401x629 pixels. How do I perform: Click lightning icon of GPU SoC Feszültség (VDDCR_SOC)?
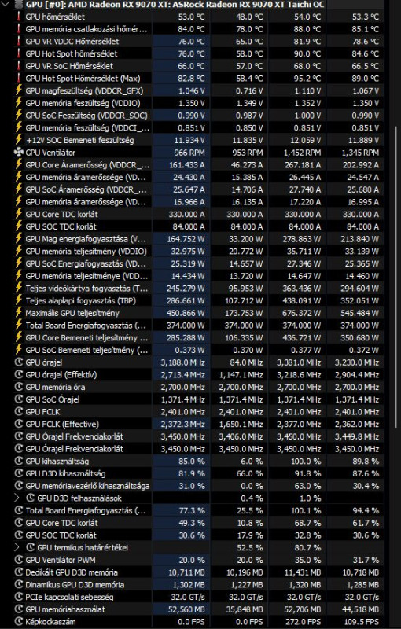click(x=18, y=116)
